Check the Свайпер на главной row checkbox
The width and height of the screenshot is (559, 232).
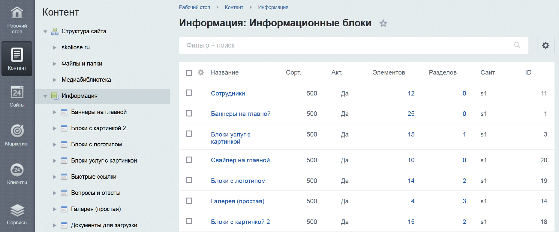point(189,160)
